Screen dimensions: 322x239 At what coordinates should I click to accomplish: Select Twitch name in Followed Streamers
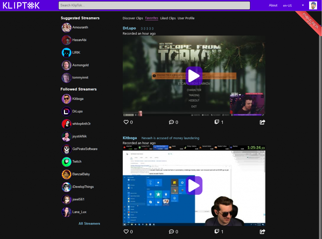77,162
